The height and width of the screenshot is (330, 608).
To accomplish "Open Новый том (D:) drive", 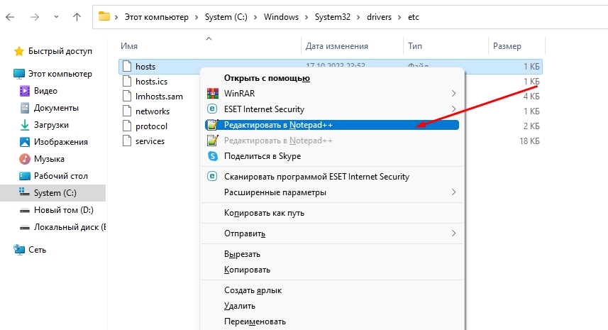I will [63, 210].
